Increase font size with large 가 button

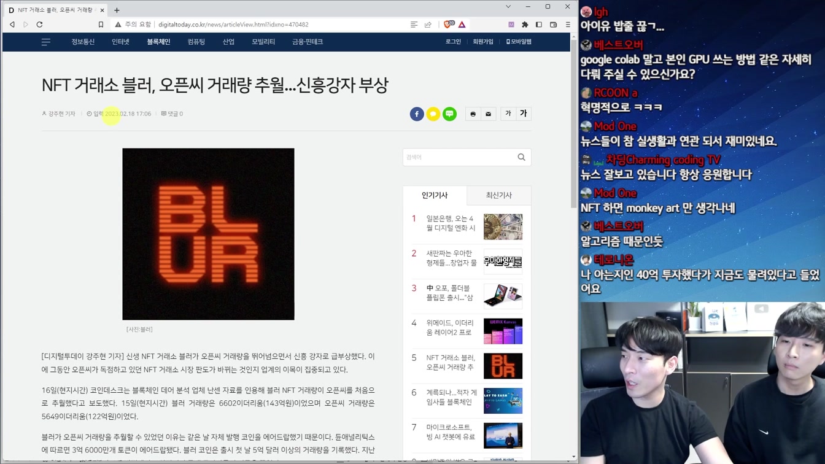524,114
